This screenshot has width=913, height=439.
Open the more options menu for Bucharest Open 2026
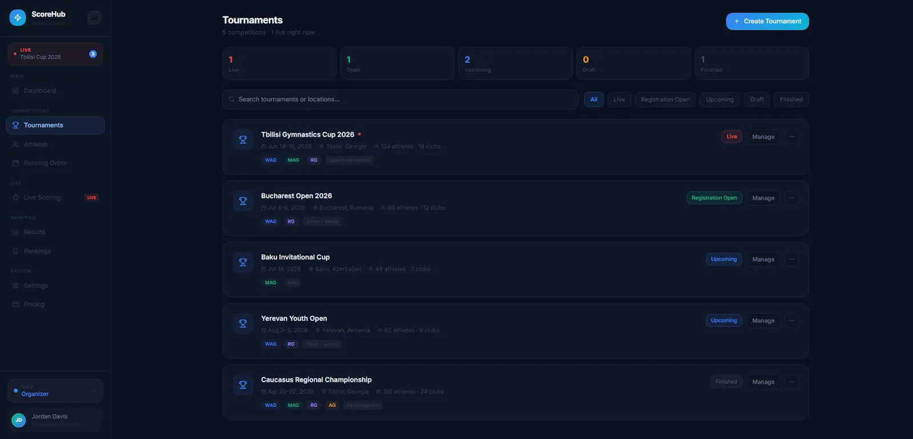click(791, 198)
